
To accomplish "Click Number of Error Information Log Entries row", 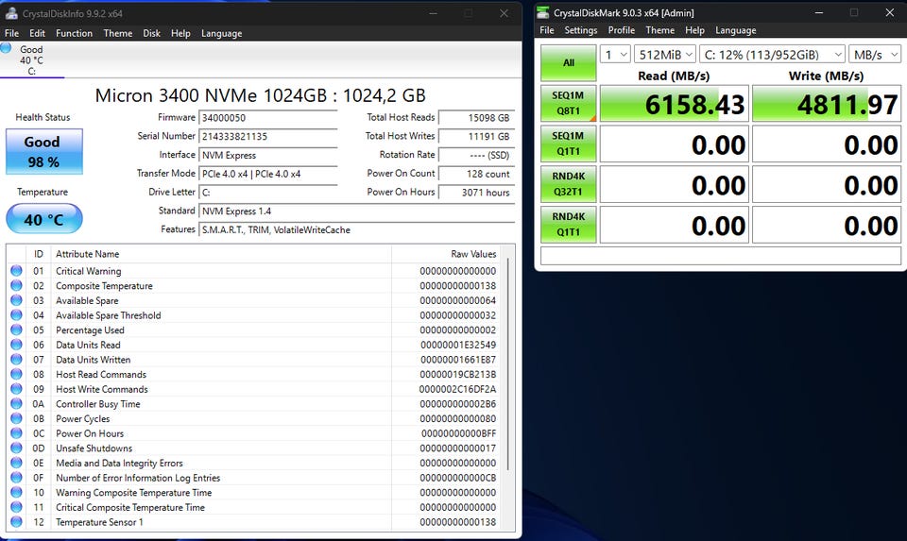I will point(253,478).
